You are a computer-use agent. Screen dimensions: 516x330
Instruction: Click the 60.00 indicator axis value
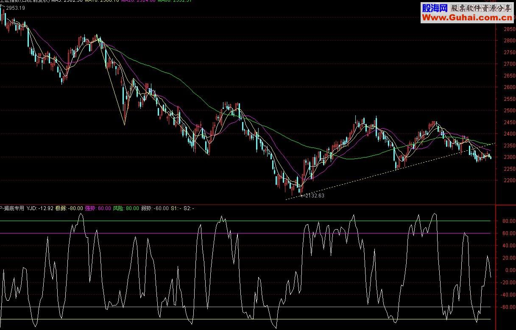pos(509,233)
